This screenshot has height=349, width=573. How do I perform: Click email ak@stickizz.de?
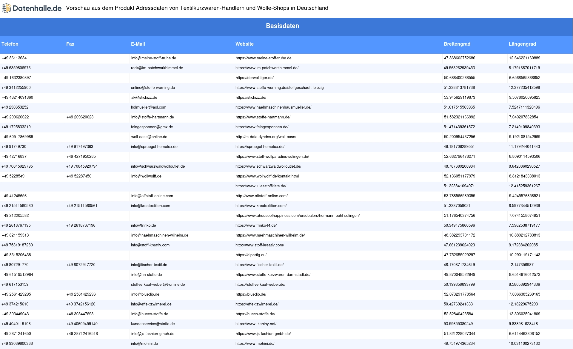(x=144, y=98)
